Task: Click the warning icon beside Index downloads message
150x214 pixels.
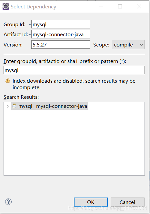Action: pyautogui.click(x=8, y=80)
